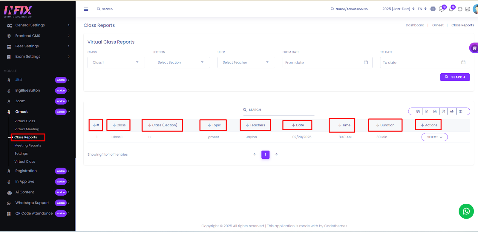Open the hamburger menu toggle
This screenshot has width=478, height=232.
[x=86, y=9]
